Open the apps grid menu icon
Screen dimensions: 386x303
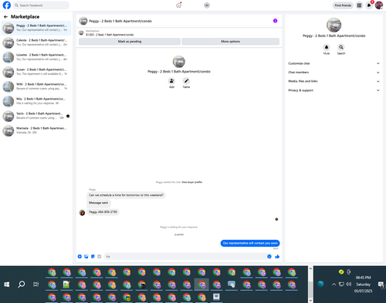coord(359,5)
